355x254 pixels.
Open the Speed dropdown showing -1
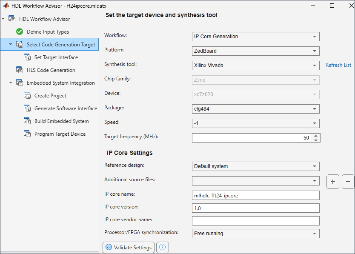[x=256, y=123]
